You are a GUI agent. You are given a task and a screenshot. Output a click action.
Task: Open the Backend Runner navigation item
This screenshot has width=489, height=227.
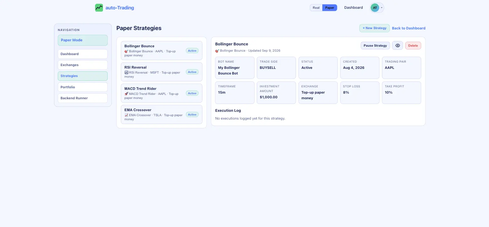83,98
